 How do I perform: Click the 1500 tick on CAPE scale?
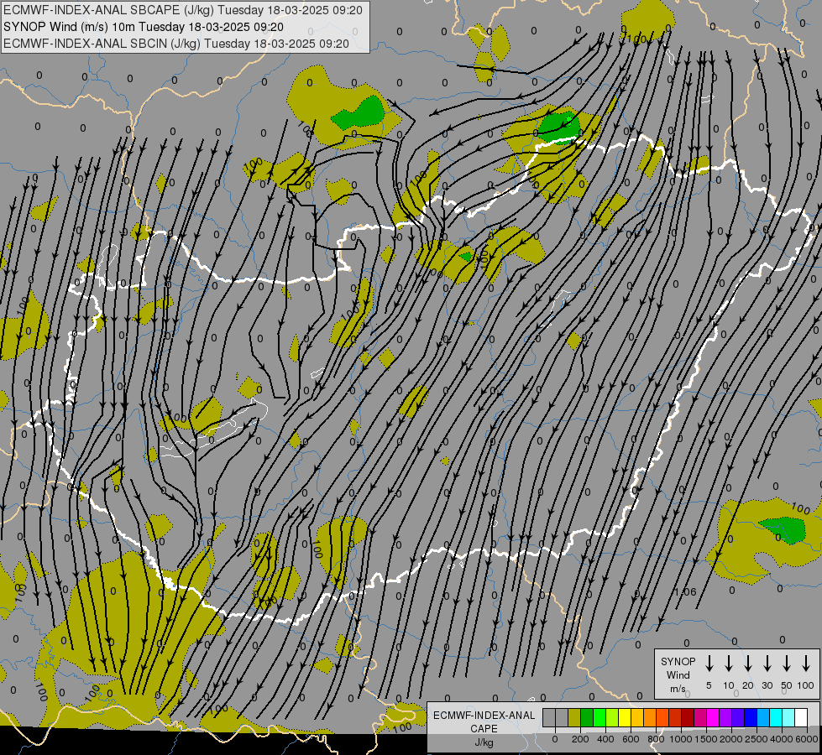pyautogui.click(x=705, y=739)
